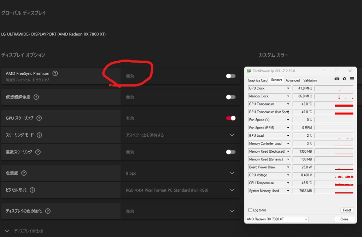This screenshot has width=362, height=237.
Task: Select the Sensors tab in GPU-Z
Action: [276, 80]
